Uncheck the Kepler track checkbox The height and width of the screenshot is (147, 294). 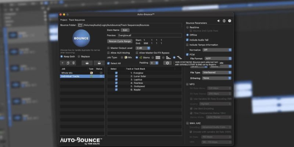coord(116,90)
